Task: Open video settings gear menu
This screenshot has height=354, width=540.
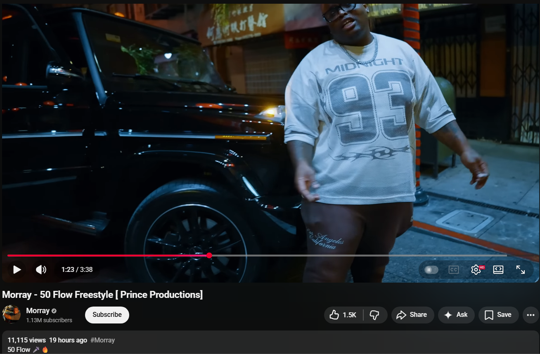Action: pos(476,270)
